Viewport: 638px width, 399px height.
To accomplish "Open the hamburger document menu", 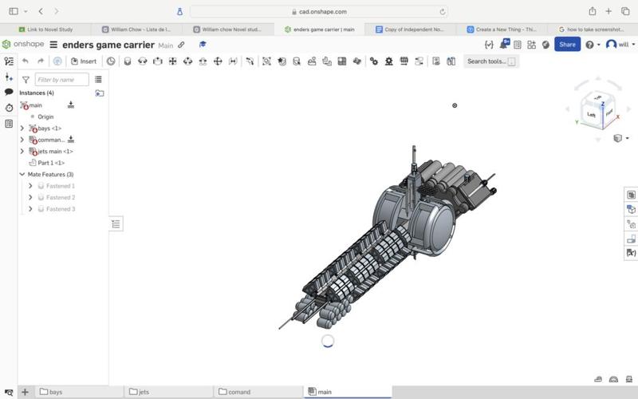I will click(53, 45).
